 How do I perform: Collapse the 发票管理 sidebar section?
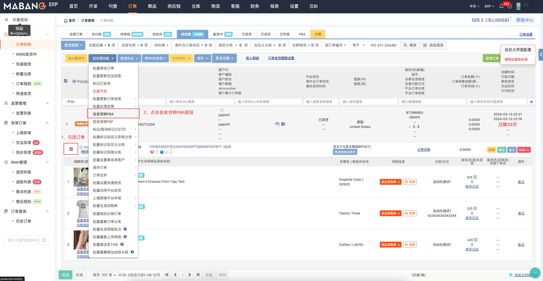click(x=47, y=103)
